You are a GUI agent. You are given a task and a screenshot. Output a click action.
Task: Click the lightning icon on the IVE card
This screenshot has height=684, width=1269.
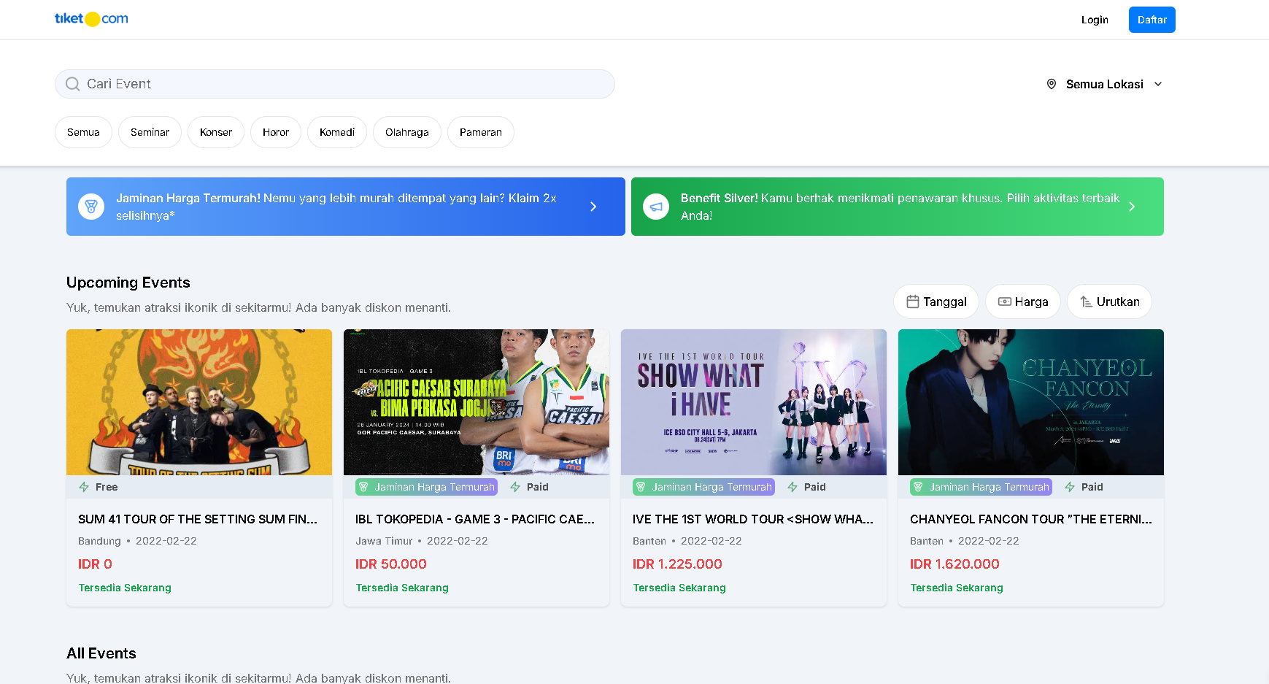click(792, 487)
